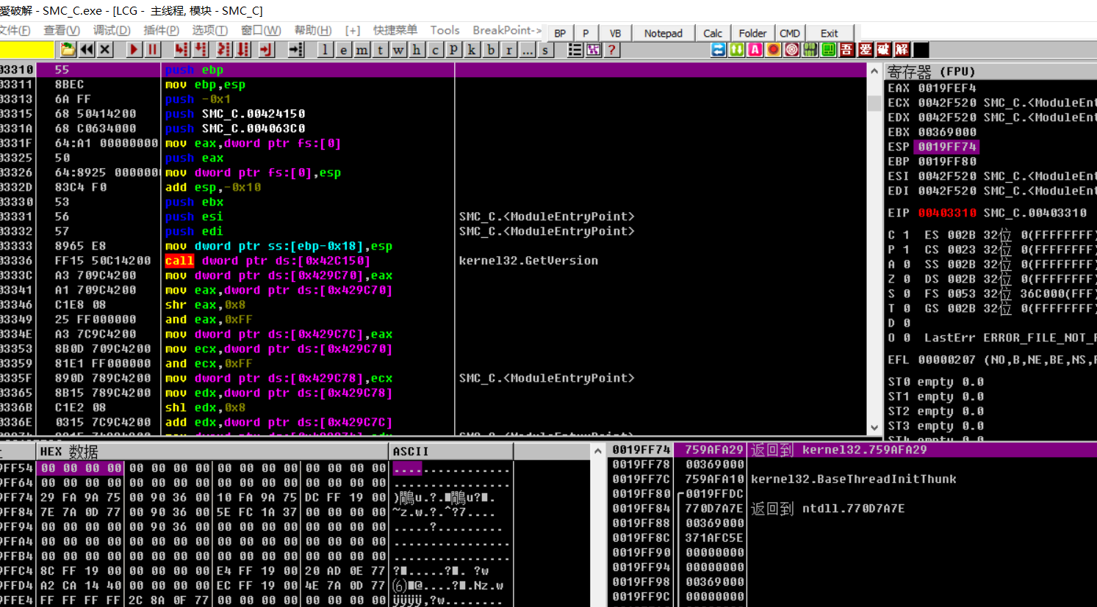Show Windows list via 'w' button
Screen dimensions: 1097x607
click(x=399, y=50)
